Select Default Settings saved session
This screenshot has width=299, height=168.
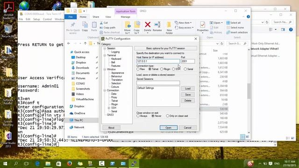146,88
